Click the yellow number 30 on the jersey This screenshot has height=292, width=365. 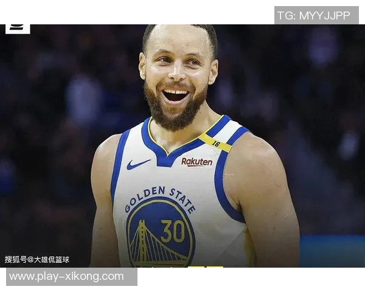(173, 231)
